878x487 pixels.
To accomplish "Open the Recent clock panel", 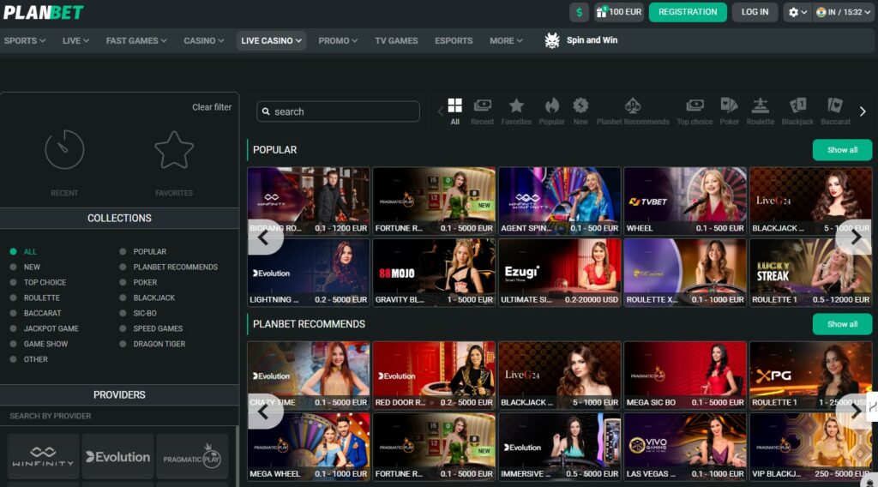I will (x=64, y=162).
